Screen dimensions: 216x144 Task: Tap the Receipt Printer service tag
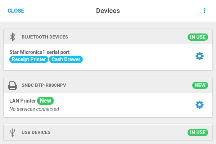pyautogui.click(x=29, y=59)
